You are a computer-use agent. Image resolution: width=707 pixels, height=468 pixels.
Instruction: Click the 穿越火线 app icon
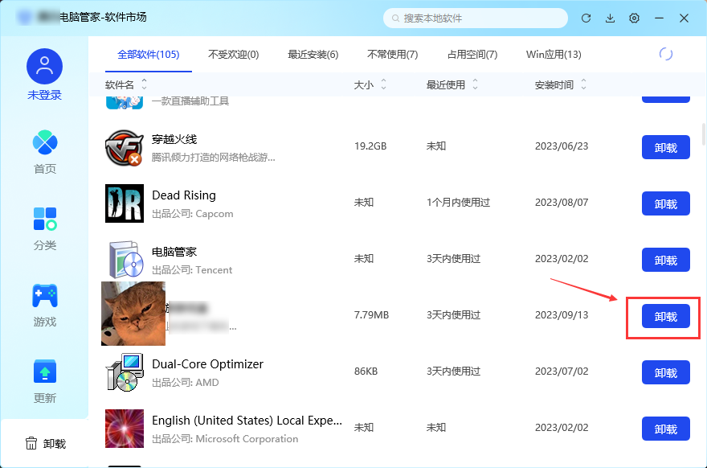pyautogui.click(x=125, y=147)
